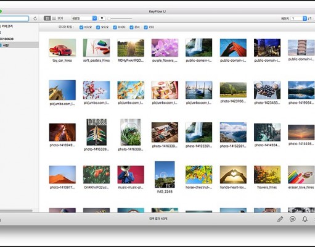Open the notifications bell icon
The image size is (315, 247).
click(x=305, y=219)
